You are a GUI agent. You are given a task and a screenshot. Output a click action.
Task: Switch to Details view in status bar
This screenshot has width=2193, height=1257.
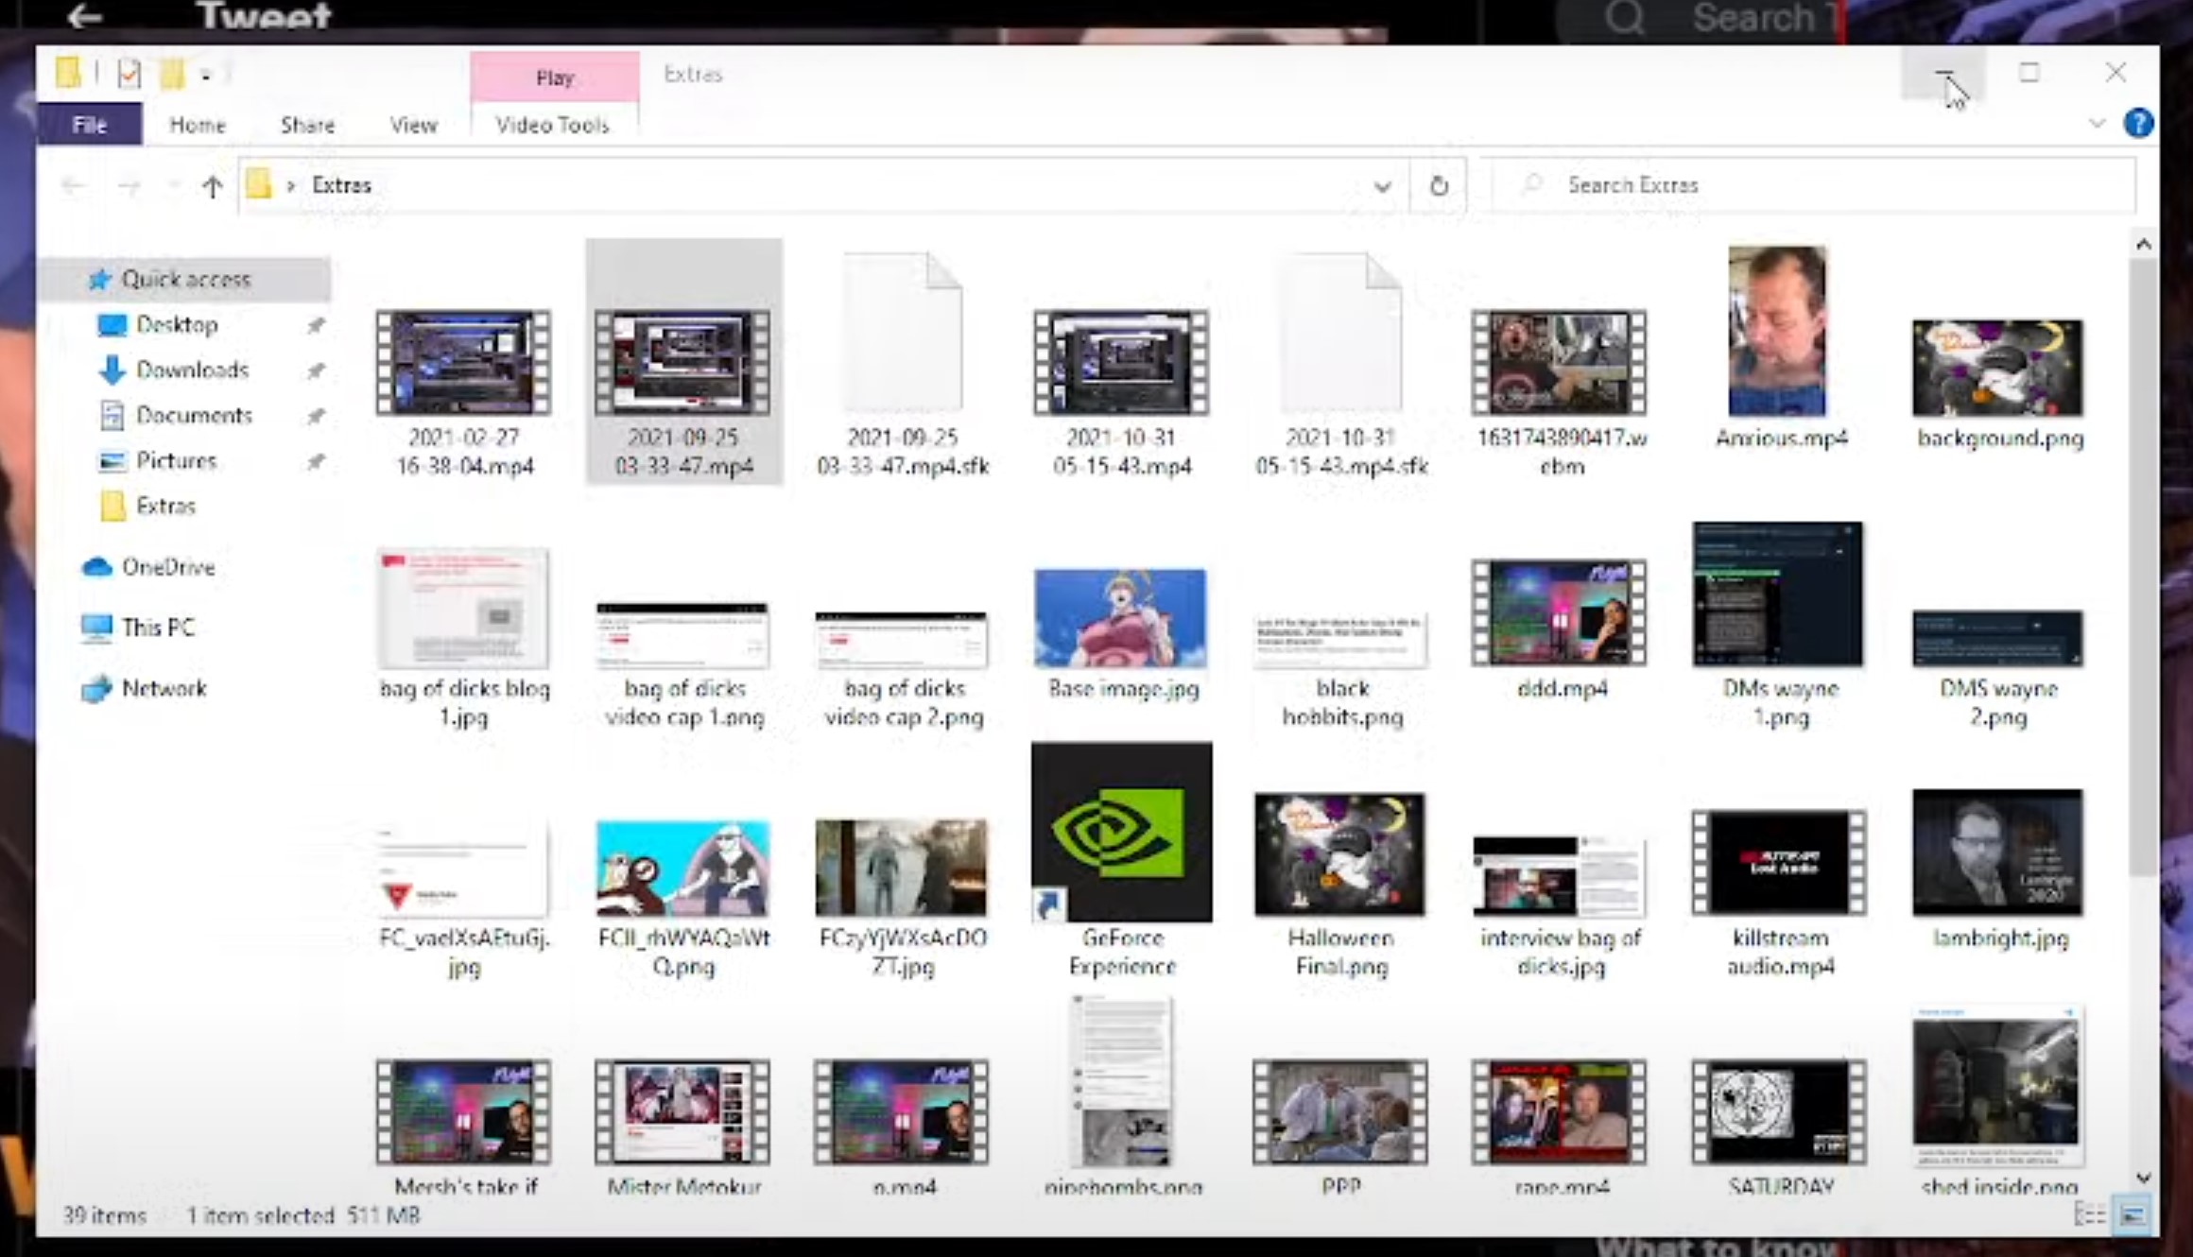2090,1215
